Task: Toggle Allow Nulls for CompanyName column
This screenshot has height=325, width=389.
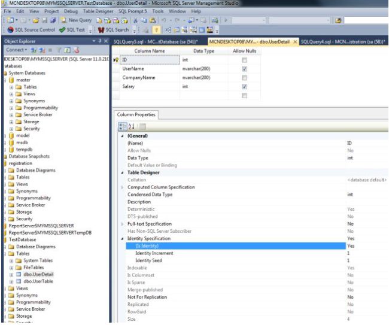Action: point(244,78)
